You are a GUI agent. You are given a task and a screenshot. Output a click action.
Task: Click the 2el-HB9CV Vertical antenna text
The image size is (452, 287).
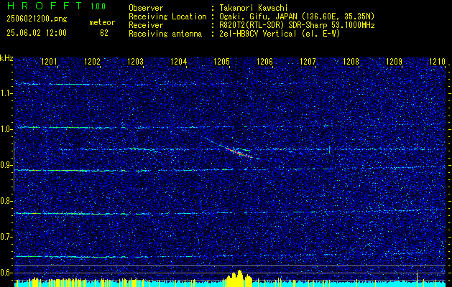tap(279, 34)
